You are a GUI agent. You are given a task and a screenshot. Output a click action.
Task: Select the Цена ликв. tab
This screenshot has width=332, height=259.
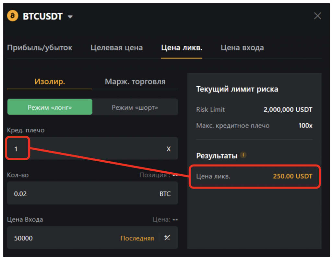[x=182, y=48]
